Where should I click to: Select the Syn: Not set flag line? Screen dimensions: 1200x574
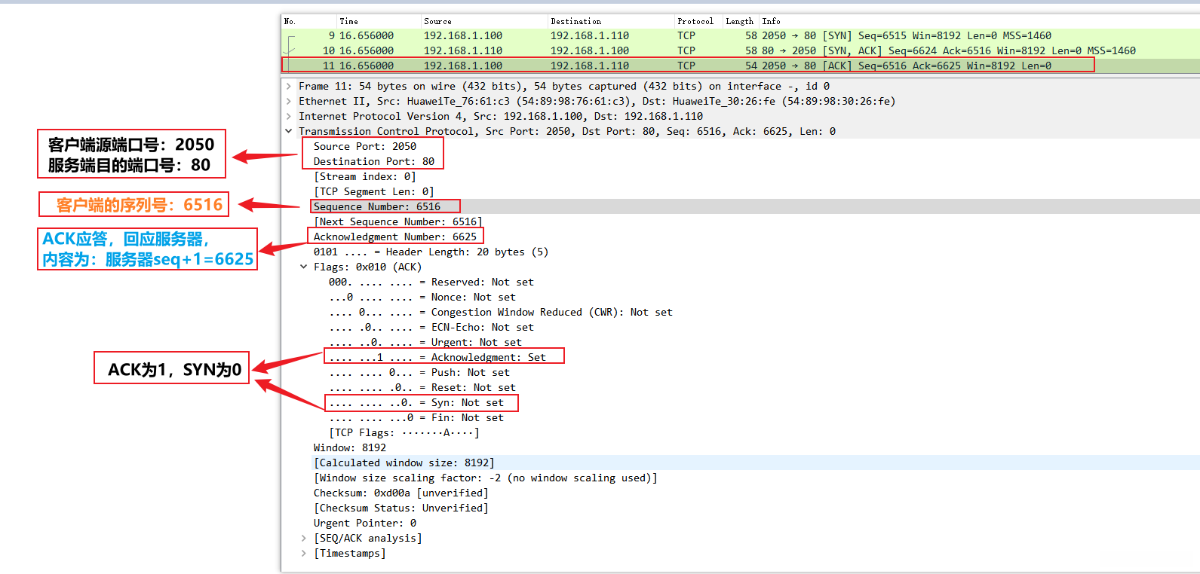[416, 403]
